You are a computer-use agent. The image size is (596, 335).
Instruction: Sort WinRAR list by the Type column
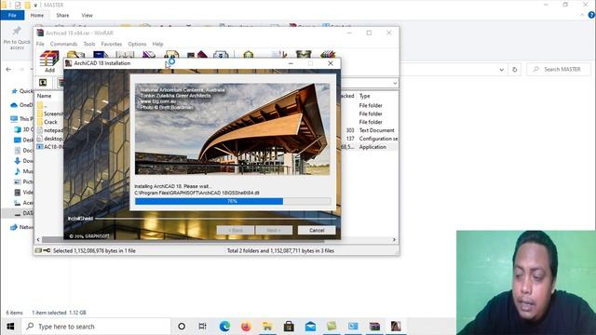pyautogui.click(x=364, y=96)
